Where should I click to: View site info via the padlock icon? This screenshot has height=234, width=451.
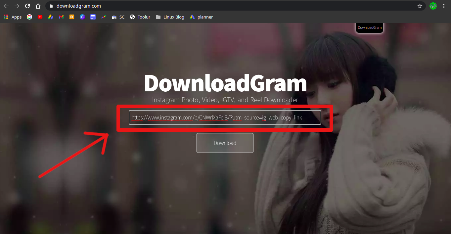pos(51,6)
